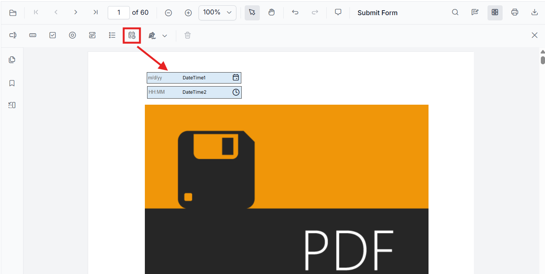Expand the signature field type arrow
This screenshot has height=274, width=545.
coord(165,36)
